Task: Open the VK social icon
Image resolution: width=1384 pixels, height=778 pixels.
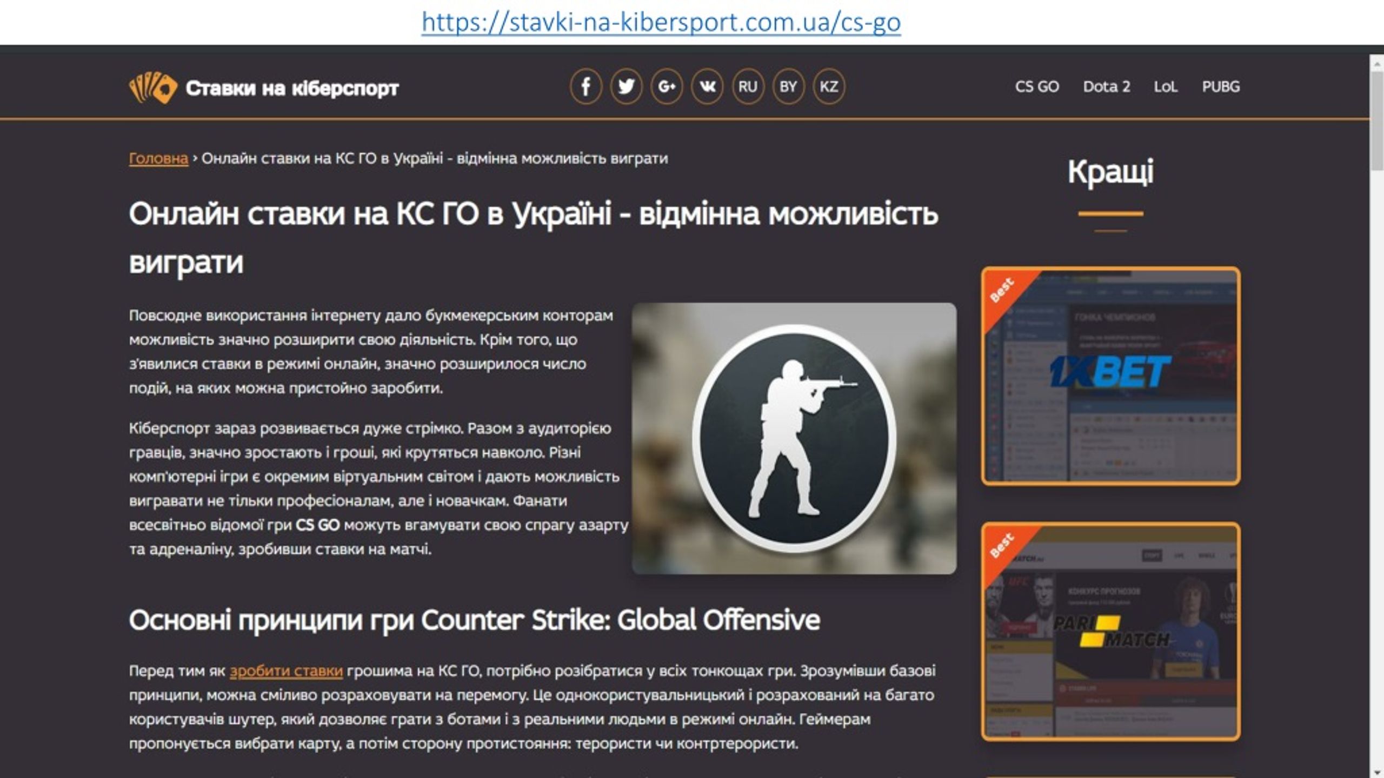Action: (x=707, y=86)
